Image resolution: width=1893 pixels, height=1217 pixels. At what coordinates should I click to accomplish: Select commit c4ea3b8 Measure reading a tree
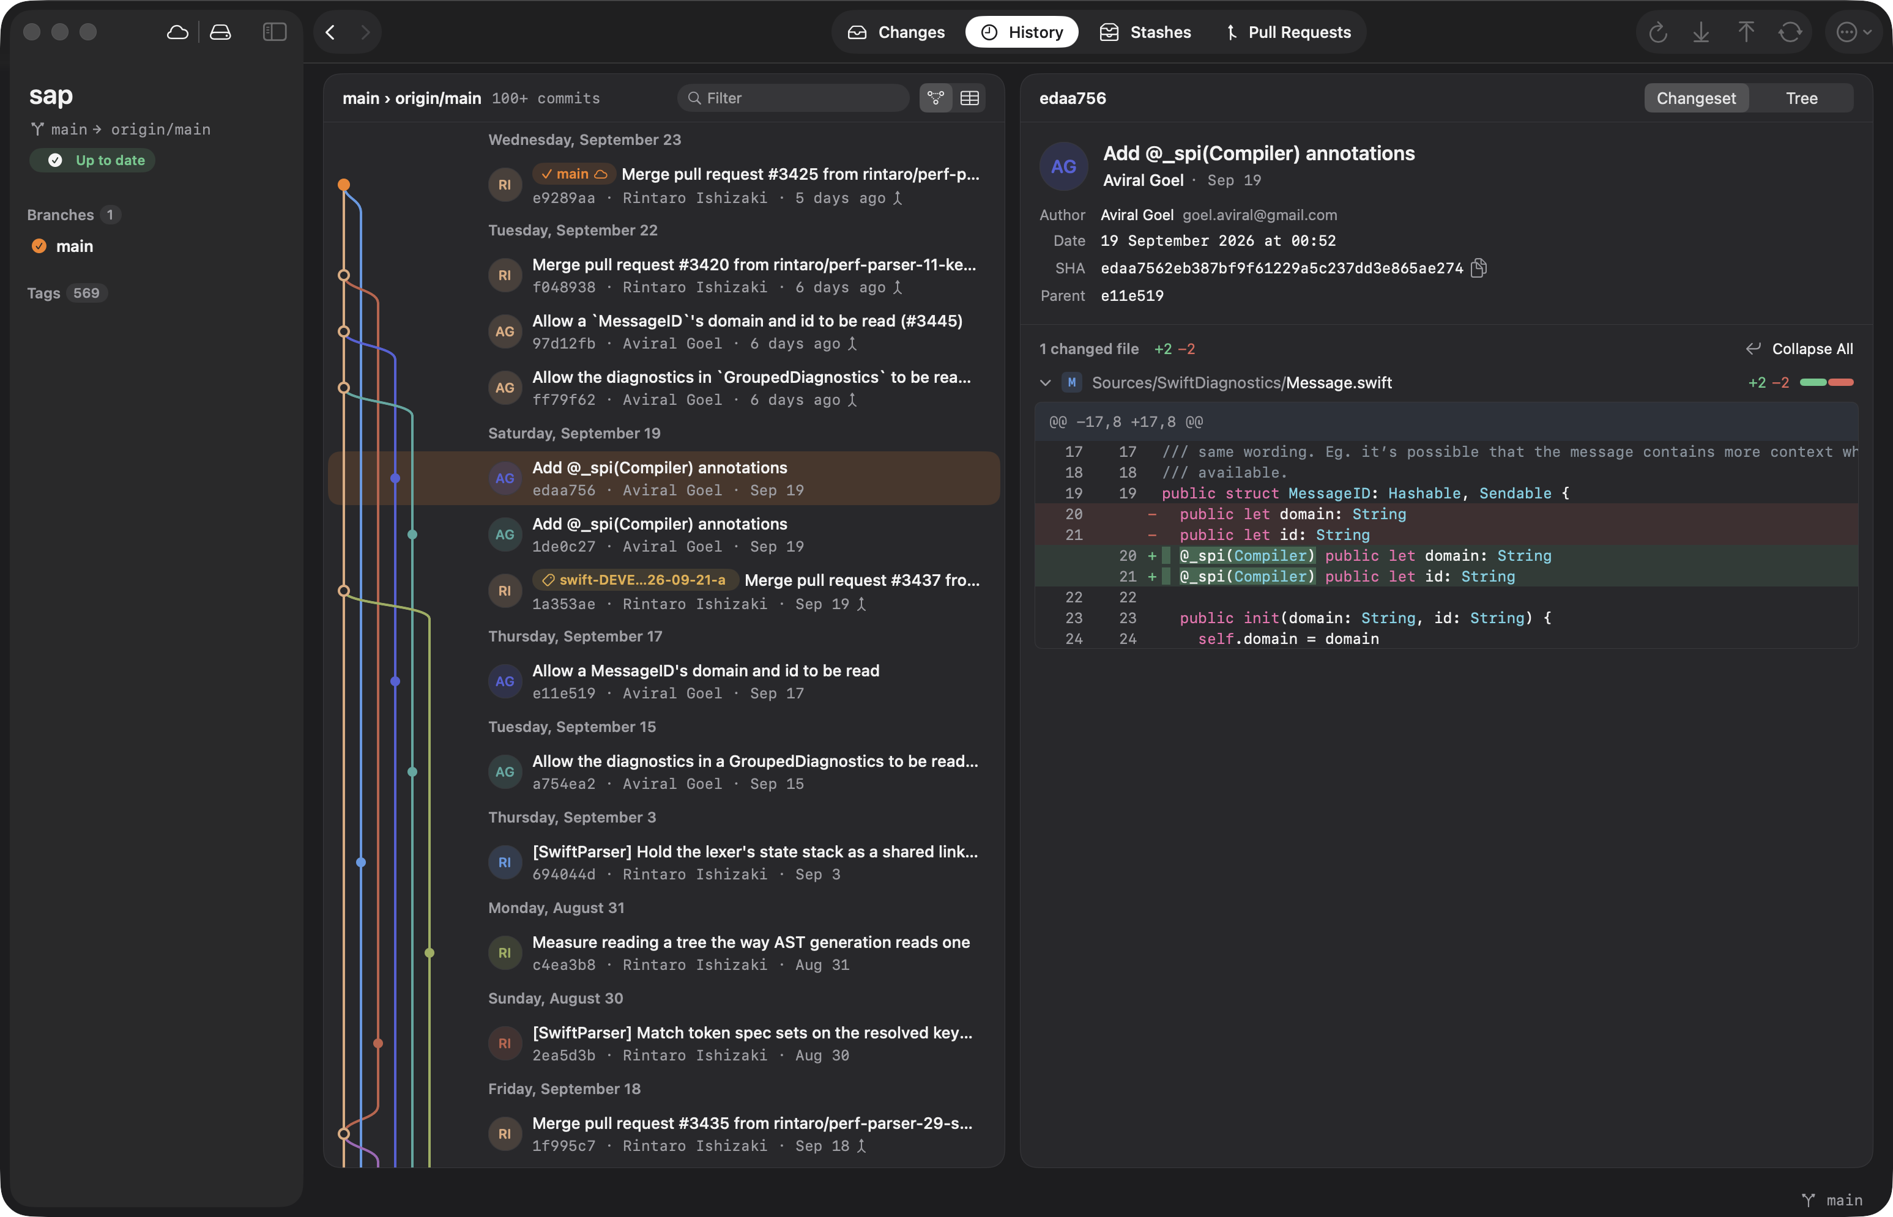click(664, 953)
